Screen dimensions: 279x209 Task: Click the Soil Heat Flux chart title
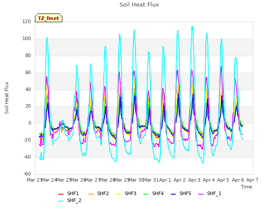[x=139, y=5]
